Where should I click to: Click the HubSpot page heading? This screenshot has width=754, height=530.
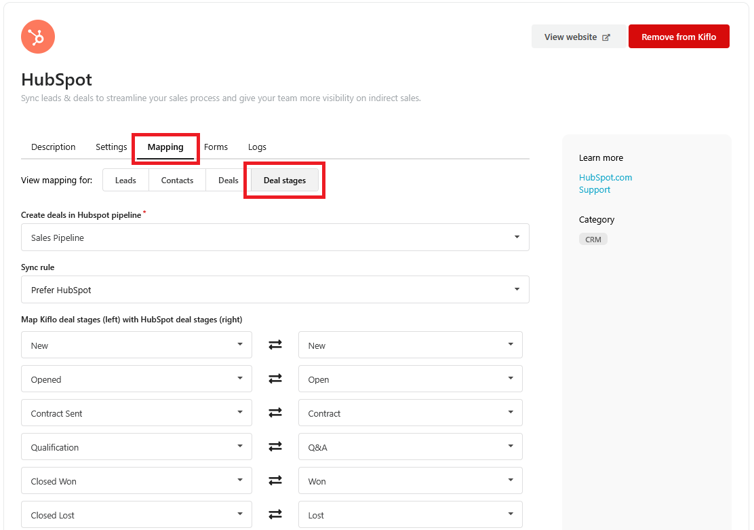(57, 79)
